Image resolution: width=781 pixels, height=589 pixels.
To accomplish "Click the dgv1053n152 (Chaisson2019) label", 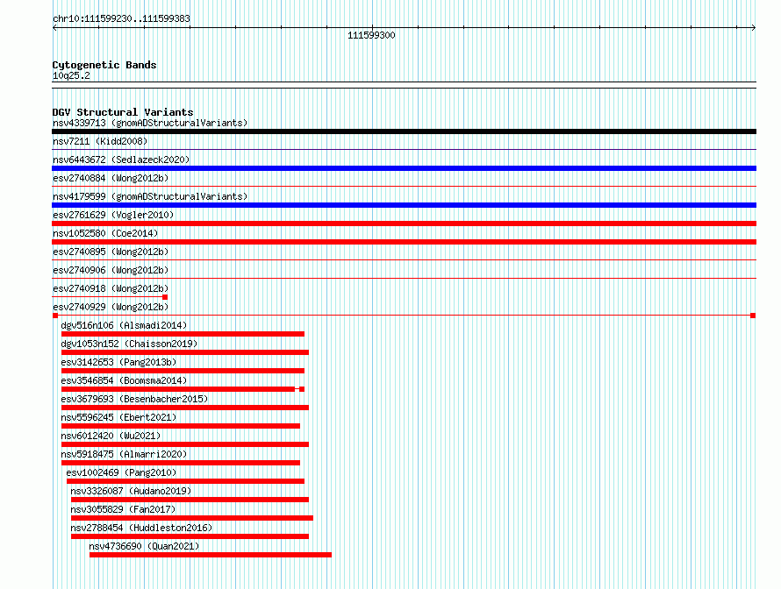I will click(x=129, y=344).
